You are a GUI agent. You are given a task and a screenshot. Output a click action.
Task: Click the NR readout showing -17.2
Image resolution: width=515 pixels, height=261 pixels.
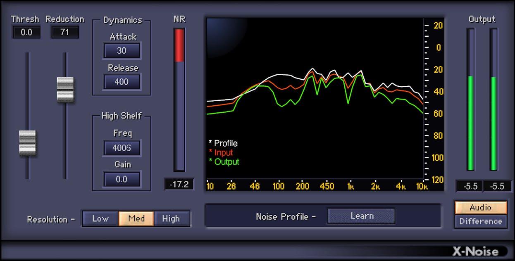point(179,185)
